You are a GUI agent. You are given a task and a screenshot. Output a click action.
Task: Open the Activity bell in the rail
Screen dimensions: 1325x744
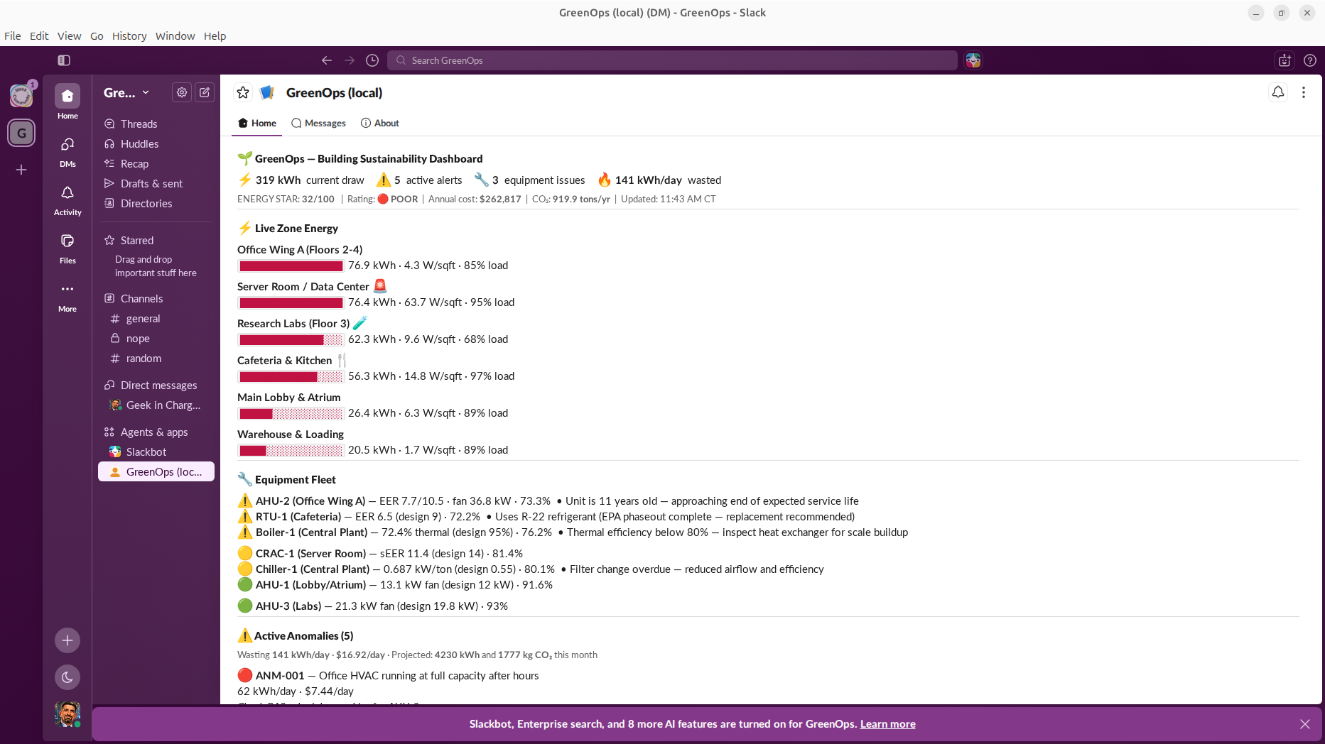[x=67, y=199]
